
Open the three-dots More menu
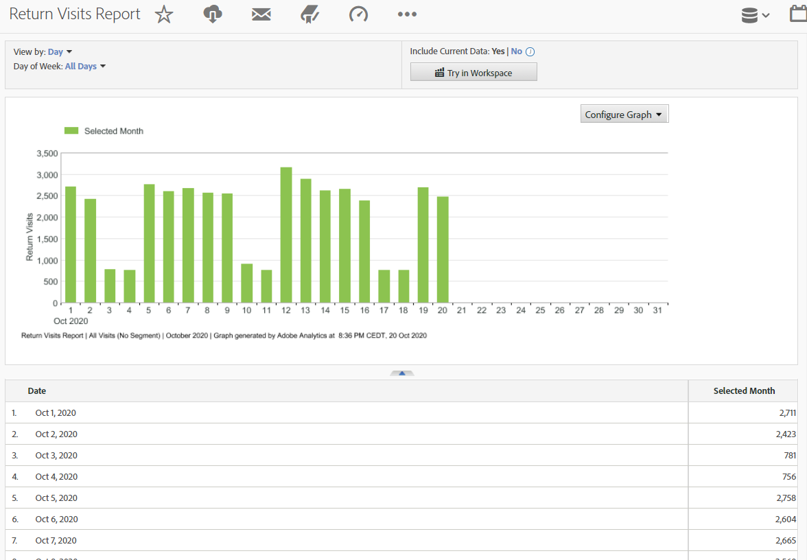407,14
